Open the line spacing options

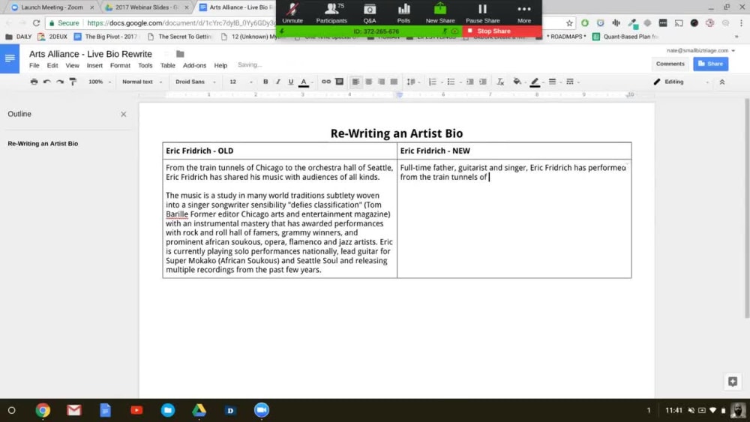pyautogui.click(x=412, y=82)
